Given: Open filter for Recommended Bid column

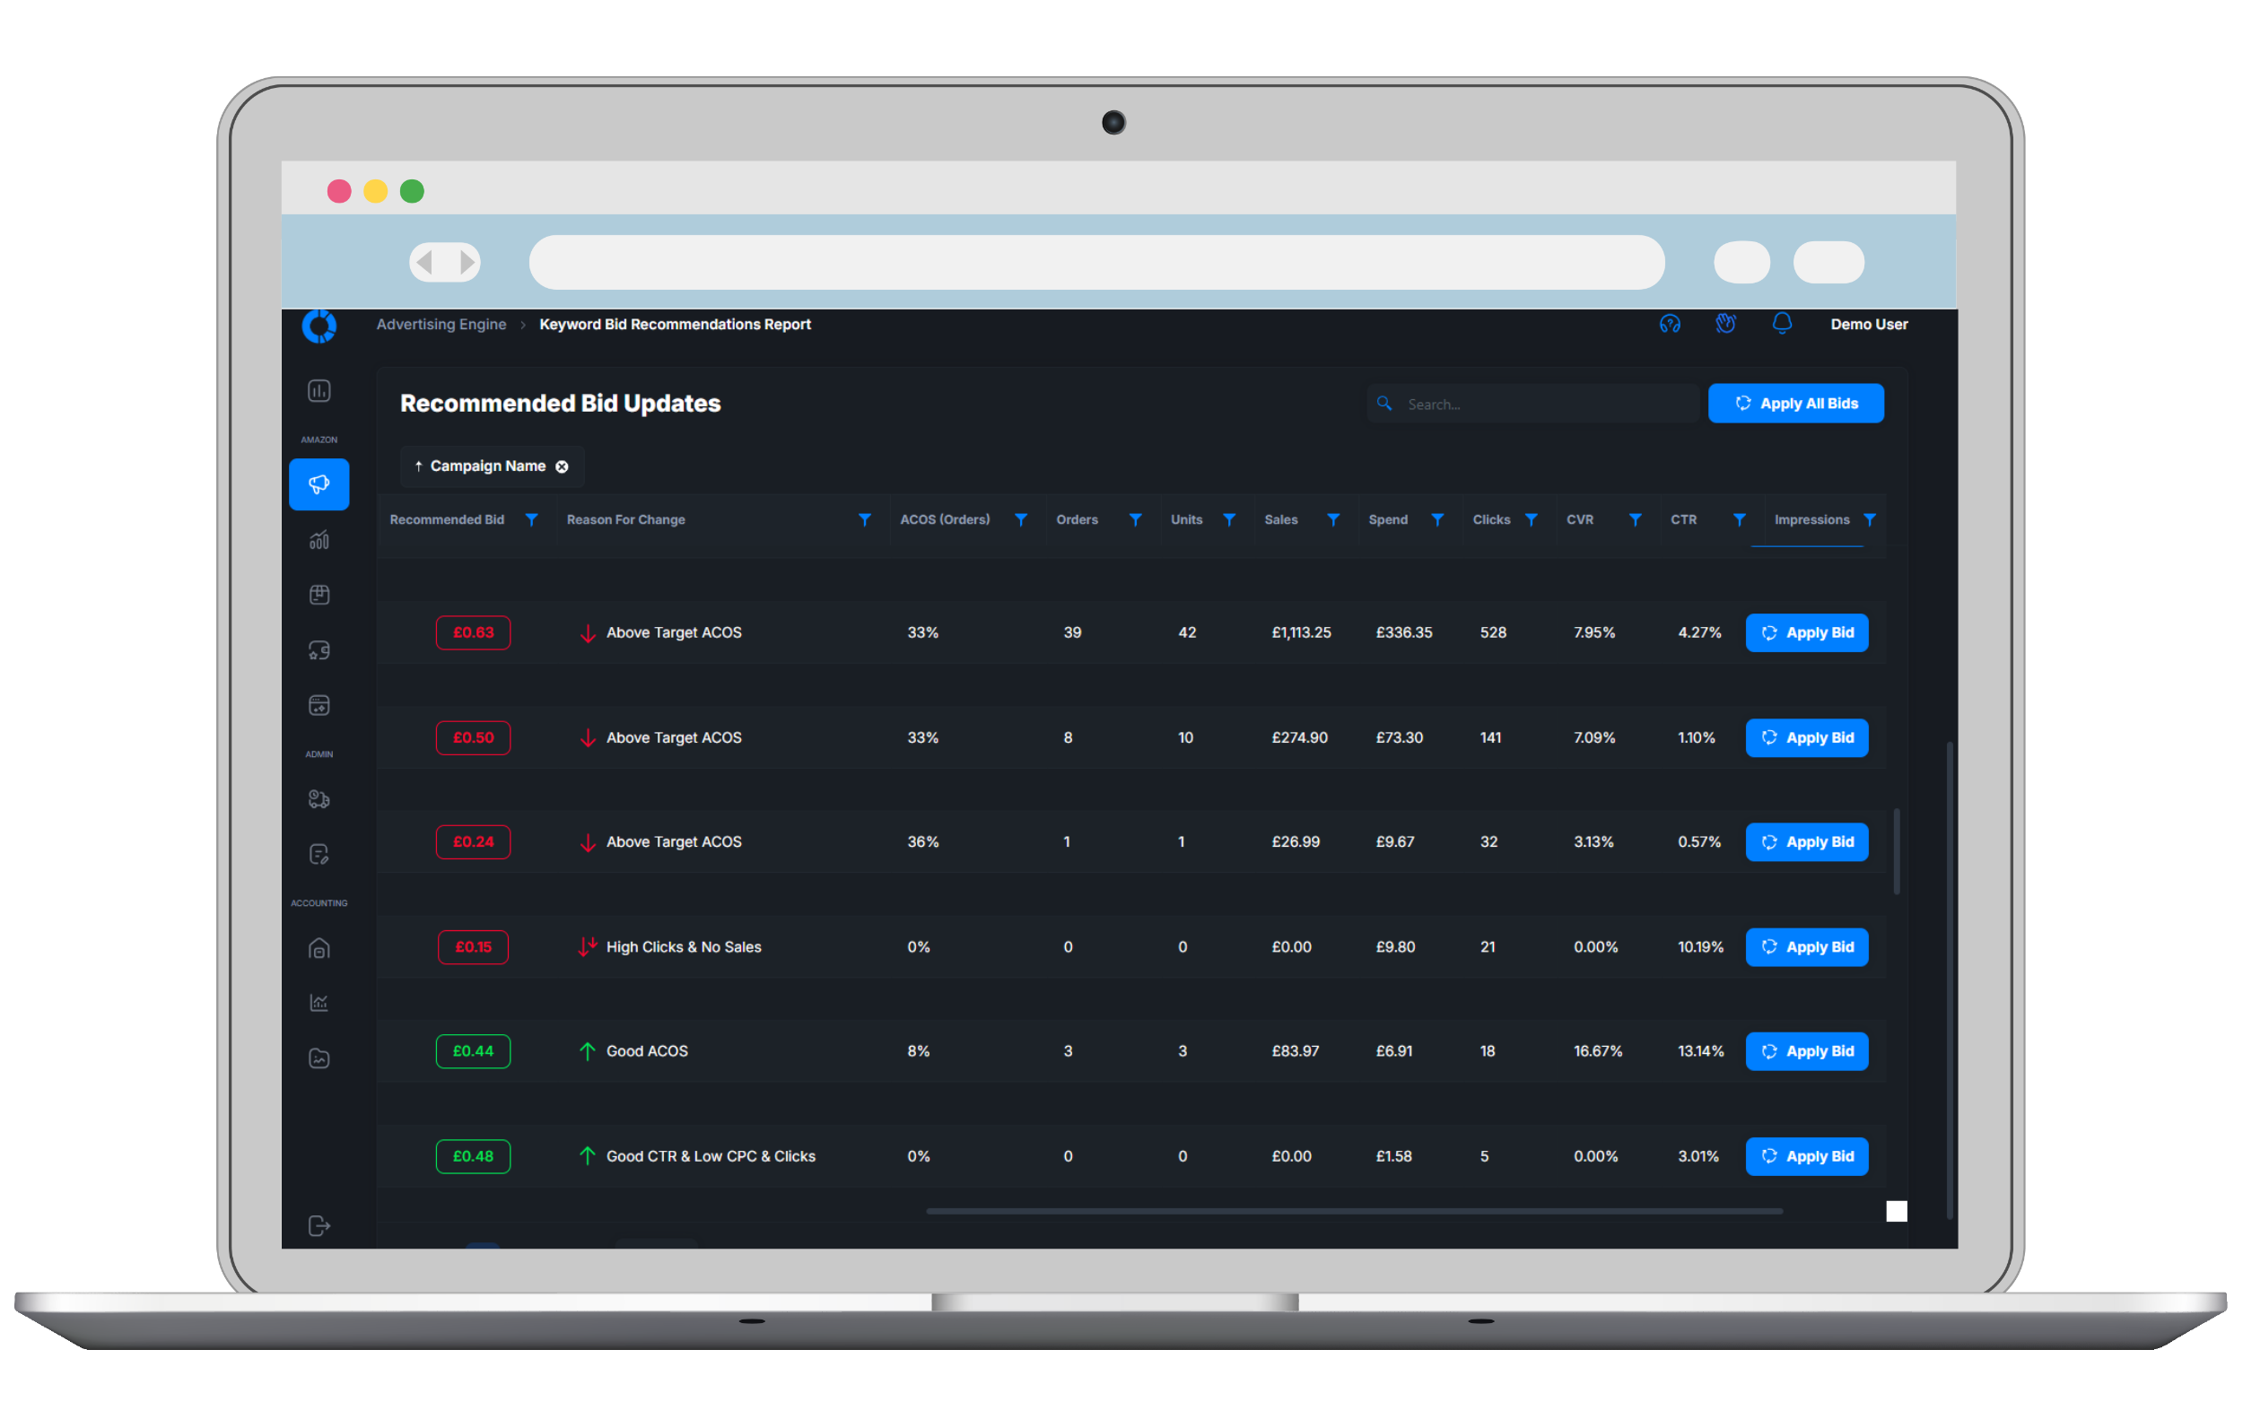Looking at the screenshot, I should tap(531, 520).
